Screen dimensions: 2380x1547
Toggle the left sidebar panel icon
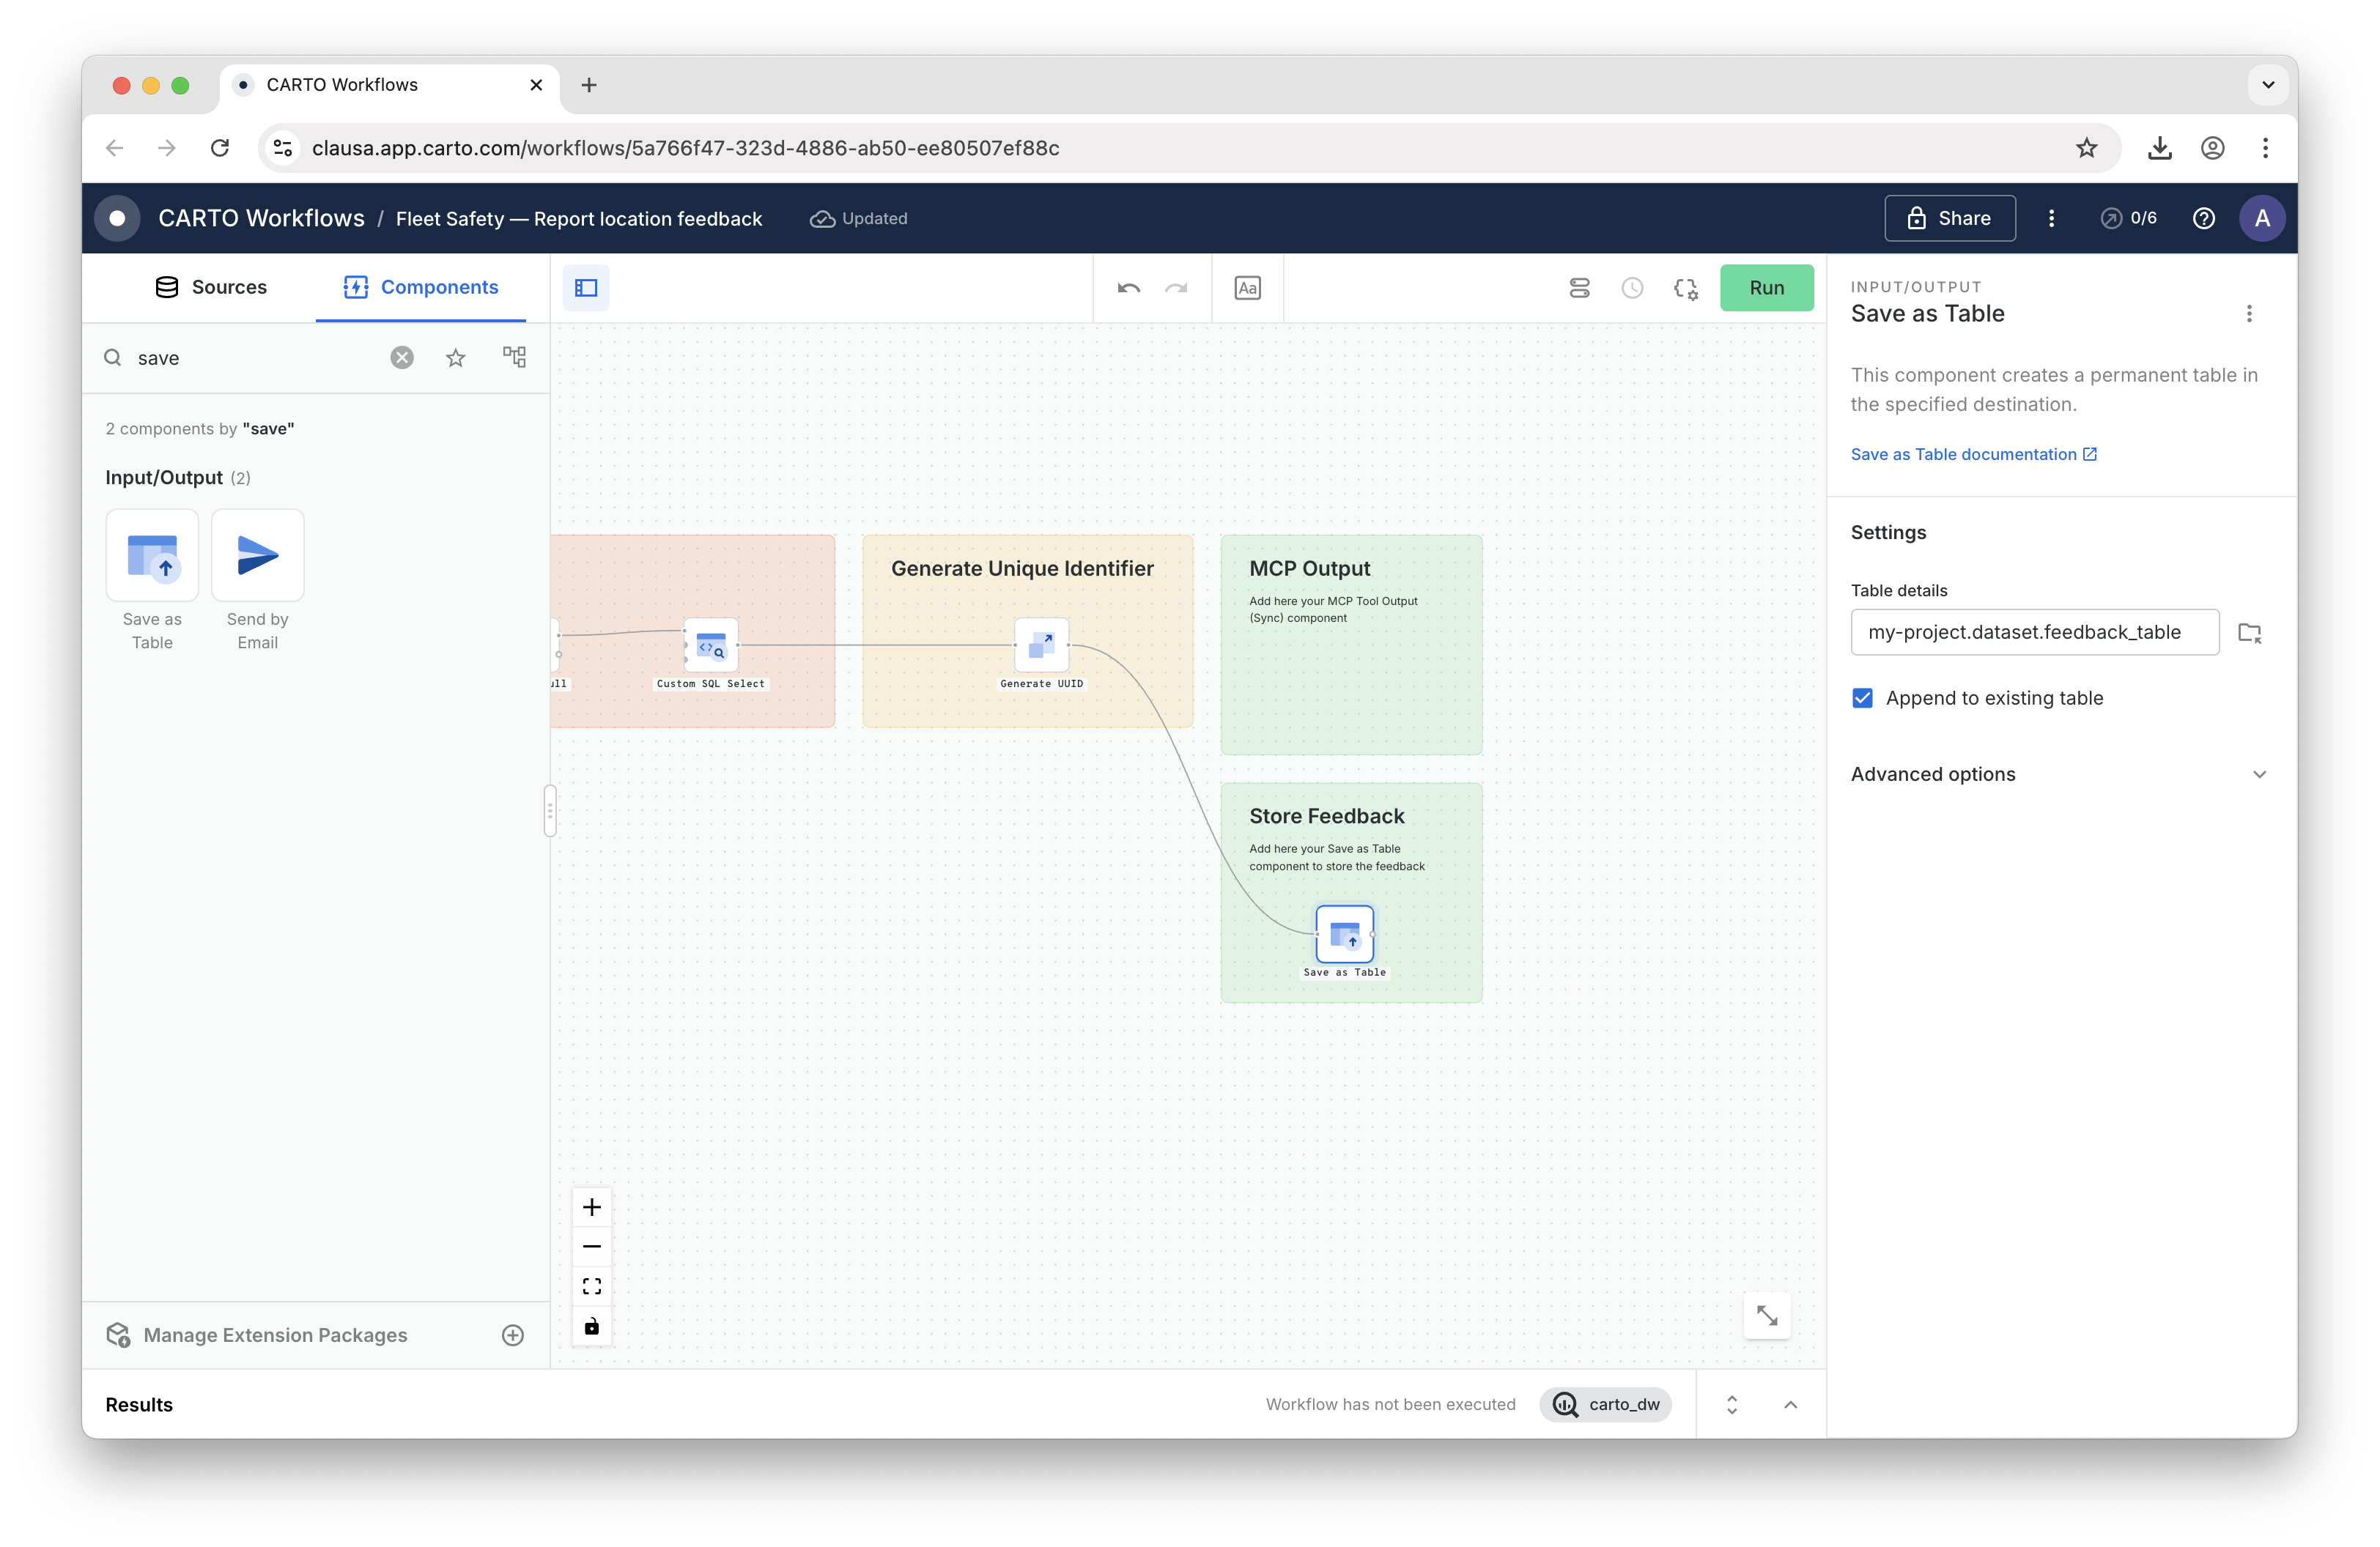click(586, 288)
